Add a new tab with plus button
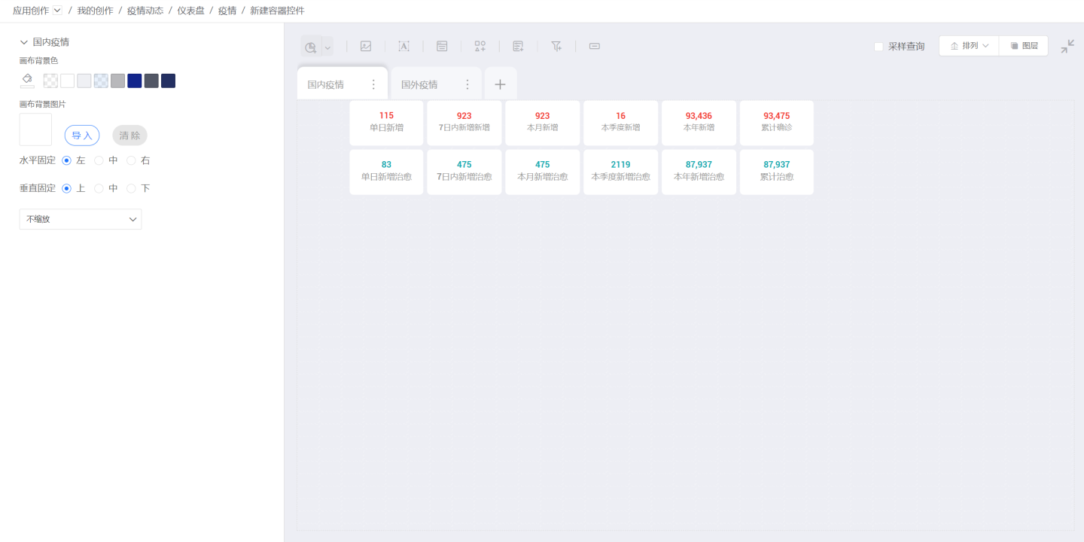 [500, 84]
